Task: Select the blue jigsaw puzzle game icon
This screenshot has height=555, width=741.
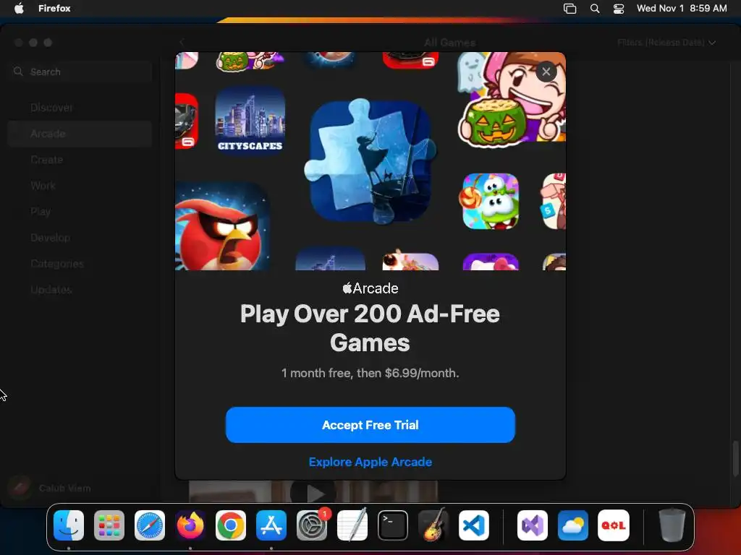Action: pyautogui.click(x=370, y=160)
